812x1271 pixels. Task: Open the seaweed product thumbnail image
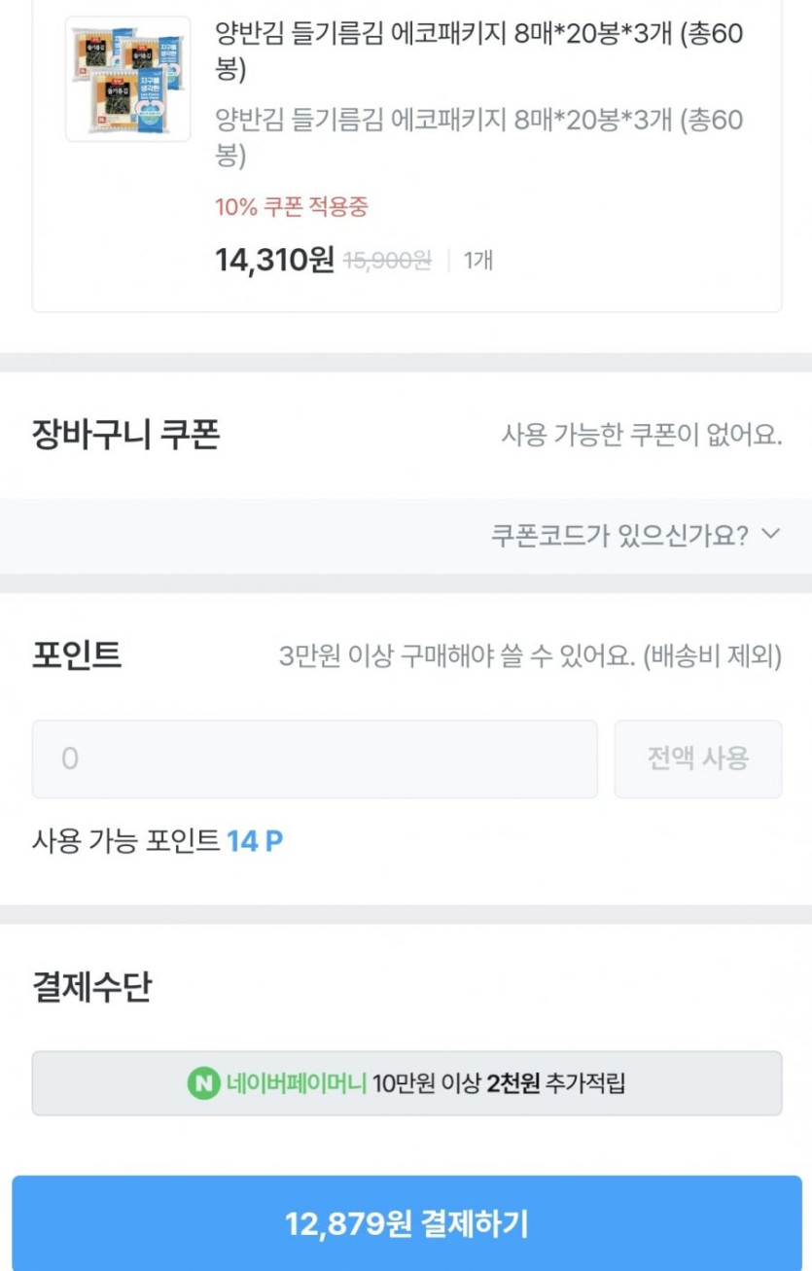[x=127, y=79]
